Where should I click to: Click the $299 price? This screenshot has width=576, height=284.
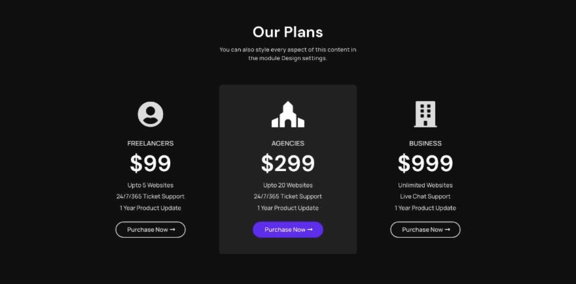(288, 163)
